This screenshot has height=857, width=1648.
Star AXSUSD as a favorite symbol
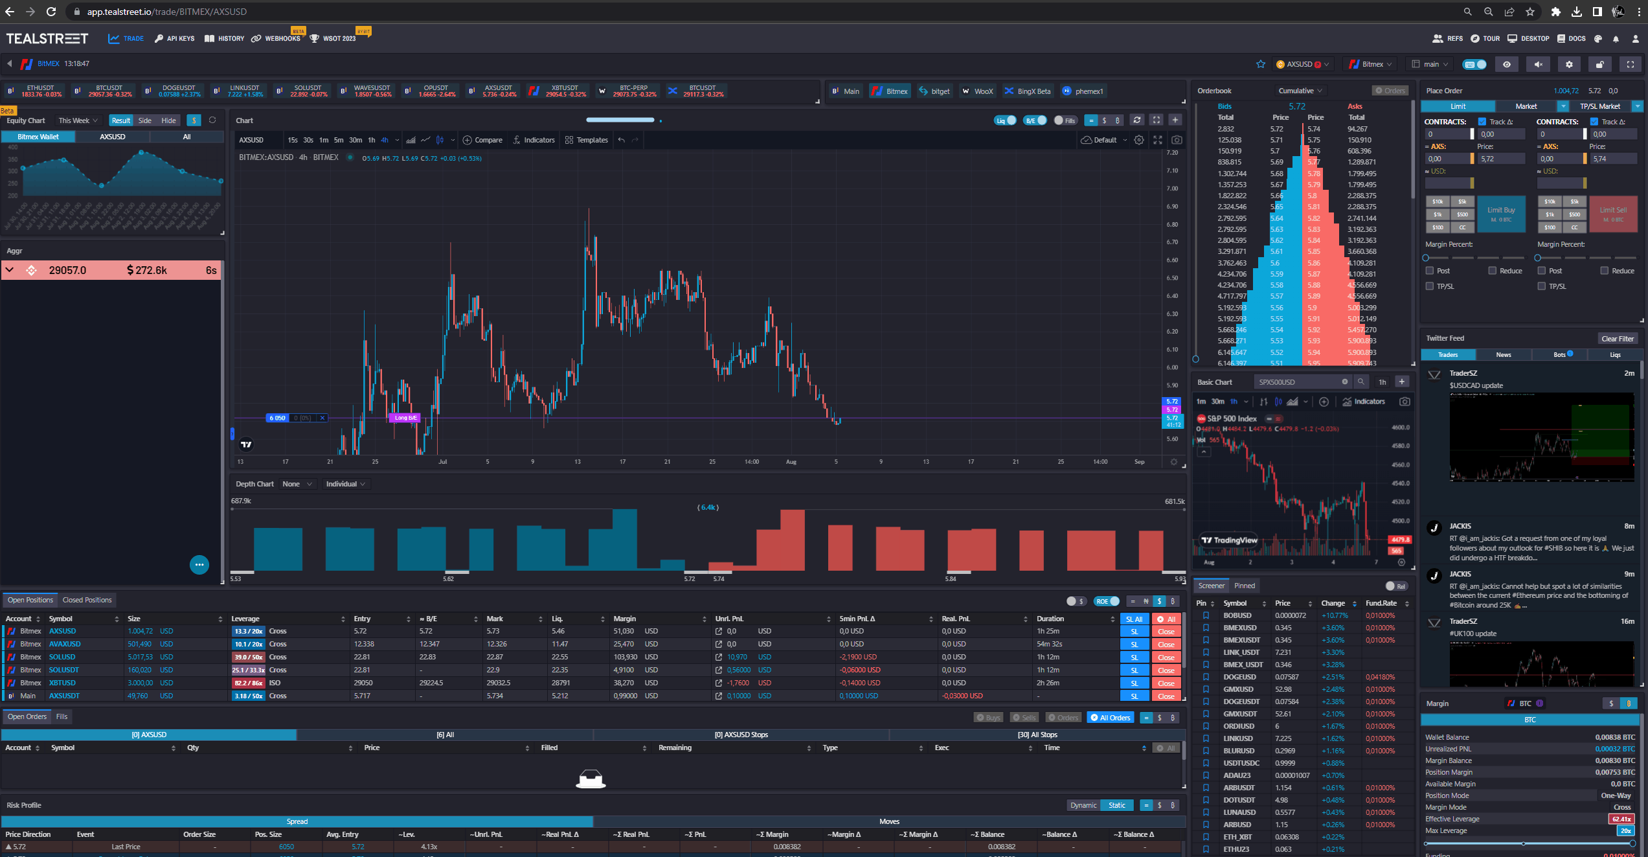click(1260, 64)
